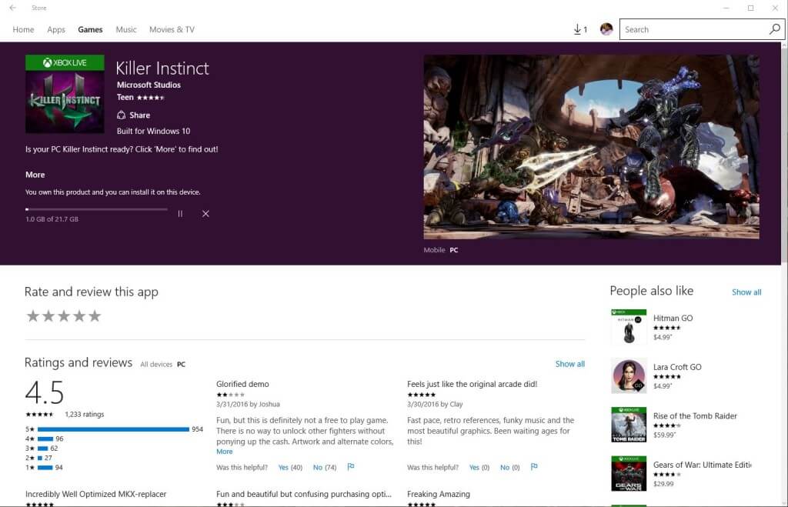Maximize the Store window
The height and width of the screenshot is (507, 788).
[x=750, y=8]
